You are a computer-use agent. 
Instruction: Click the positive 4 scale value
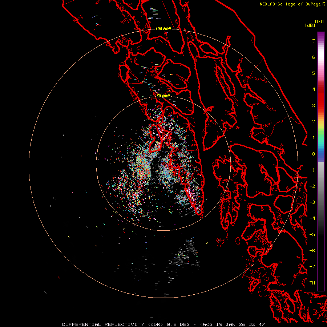tap(314, 89)
